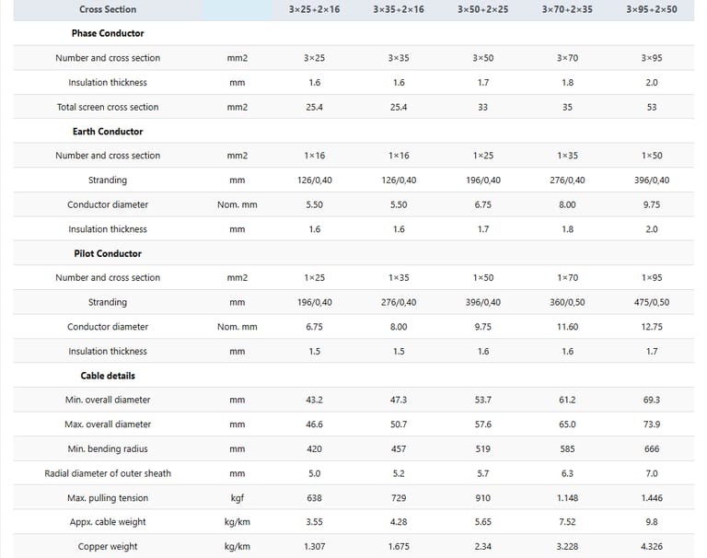Select Radial diameter of outer sheath label
This screenshot has height=558, width=707.
[108, 473]
